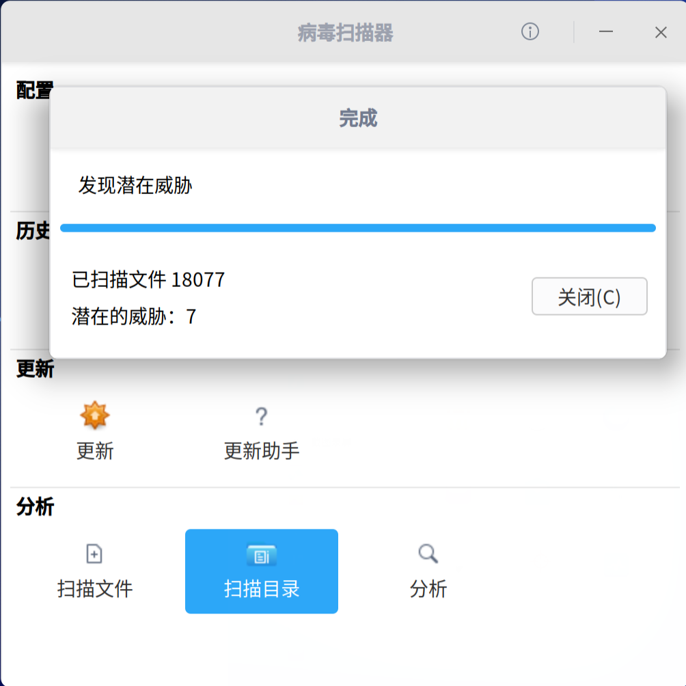Click the 扫描文件 file icon
686x686 pixels.
tap(94, 554)
